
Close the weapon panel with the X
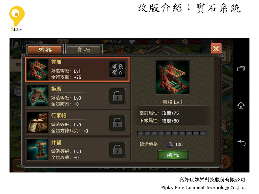(x=216, y=48)
